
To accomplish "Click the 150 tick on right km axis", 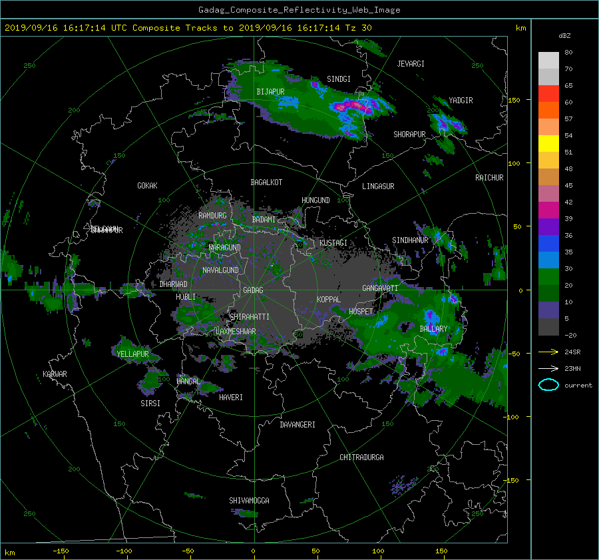I will [514, 100].
